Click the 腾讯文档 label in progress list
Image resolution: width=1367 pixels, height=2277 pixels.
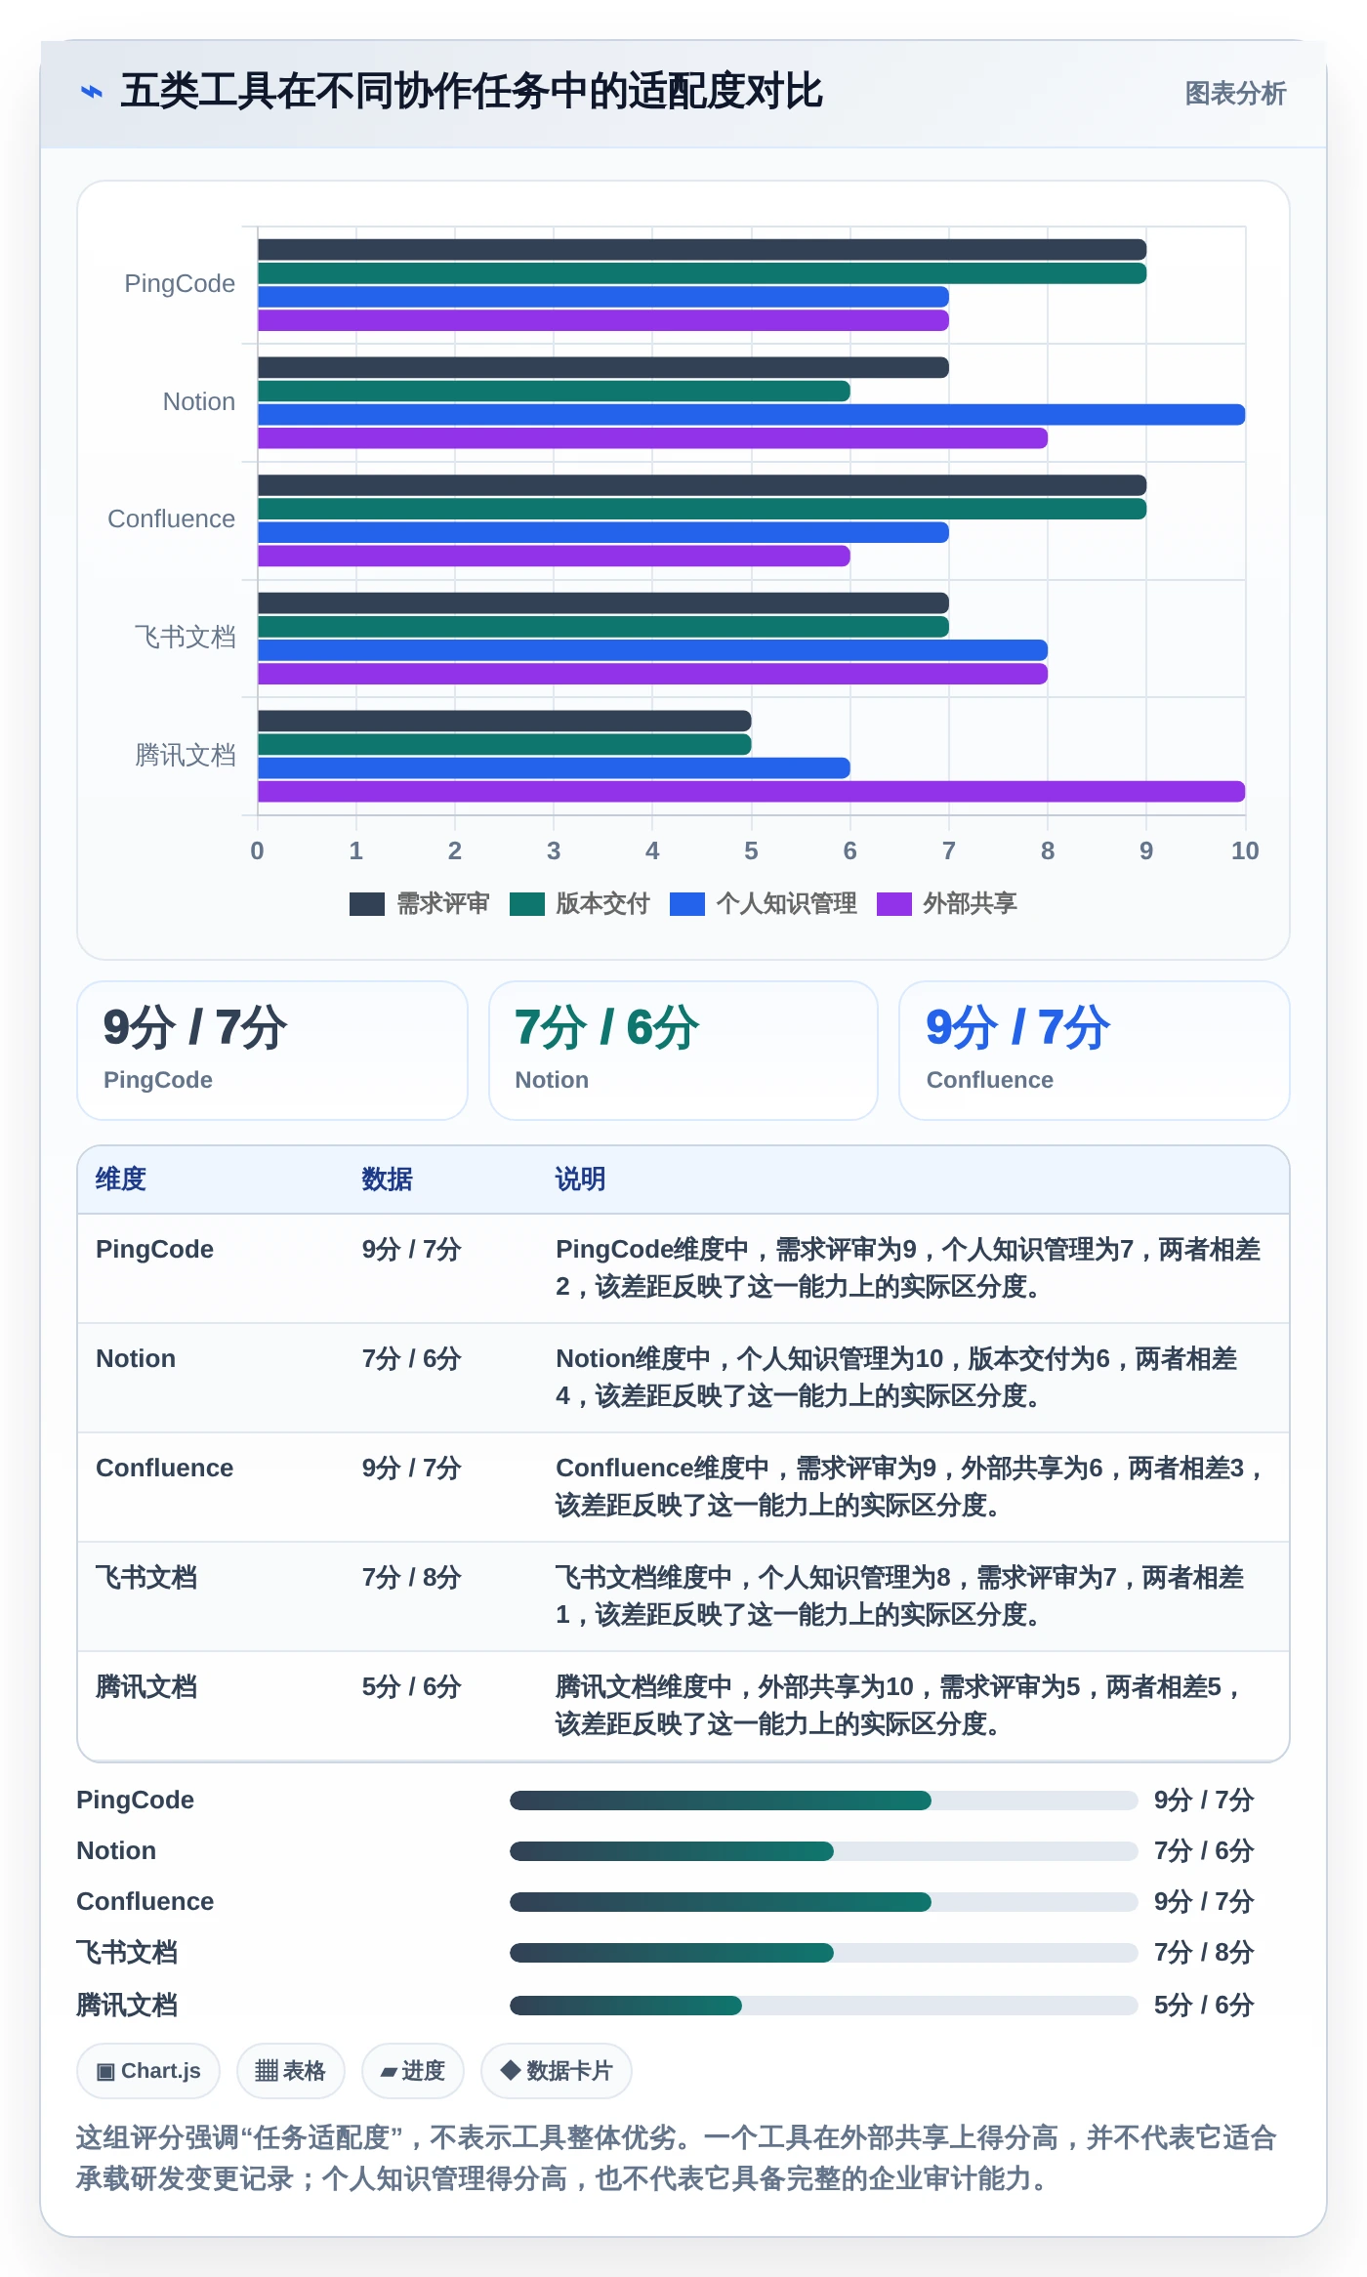tap(127, 2006)
